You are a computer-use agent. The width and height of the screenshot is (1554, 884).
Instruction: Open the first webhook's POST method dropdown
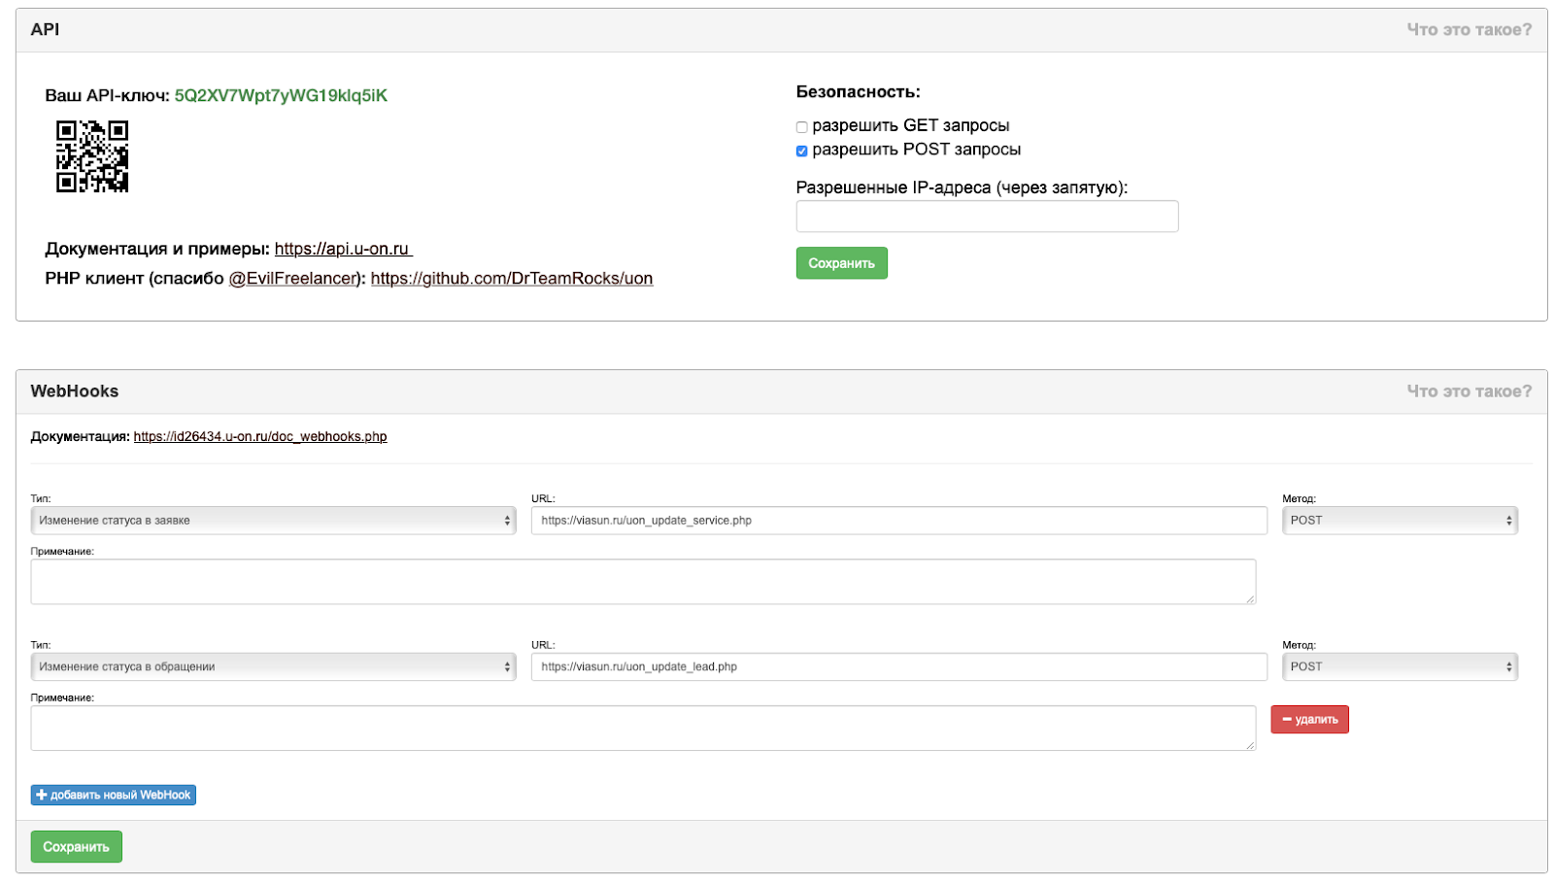[1400, 521]
